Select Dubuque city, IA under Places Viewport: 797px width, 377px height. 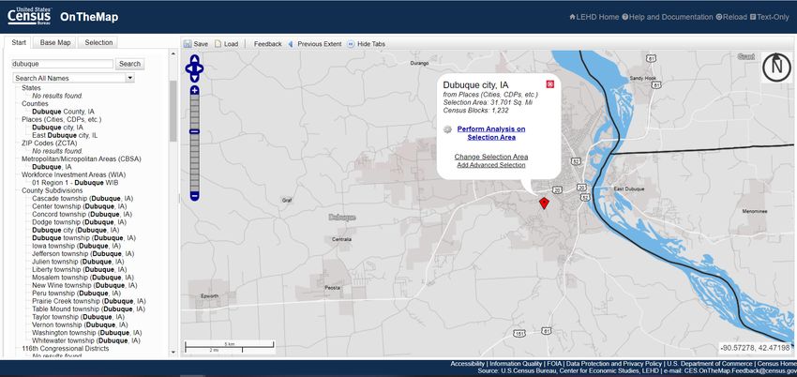tap(57, 128)
